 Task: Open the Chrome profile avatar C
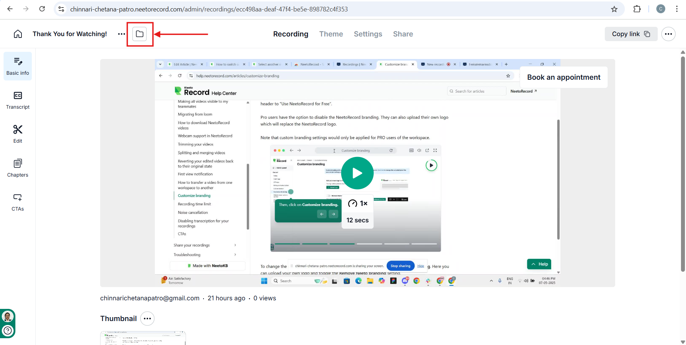pyautogui.click(x=661, y=9)
